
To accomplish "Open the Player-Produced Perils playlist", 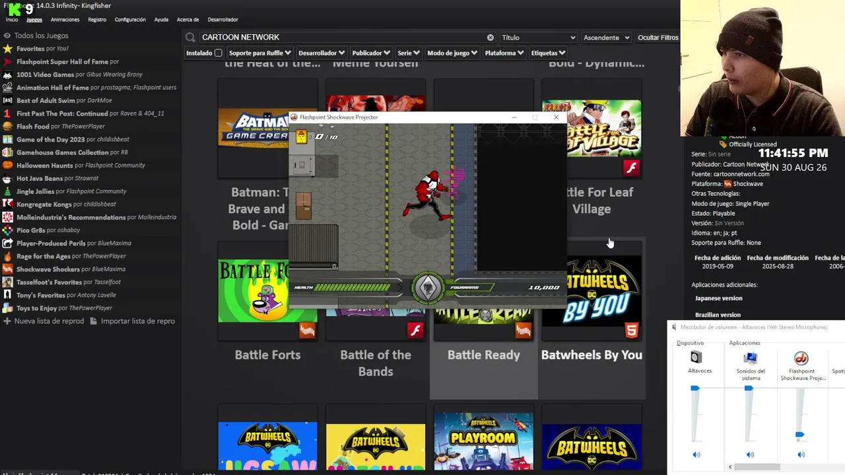I will pos(67,243).
